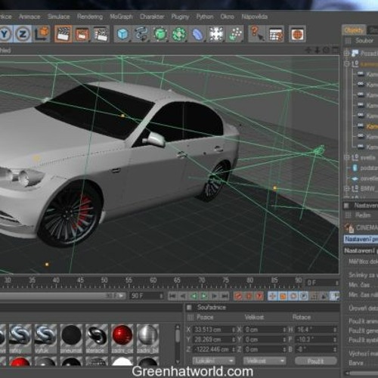This screenshot has width=378, height=378.
Task: Switch to the Objekty tab
Action: 354,30
